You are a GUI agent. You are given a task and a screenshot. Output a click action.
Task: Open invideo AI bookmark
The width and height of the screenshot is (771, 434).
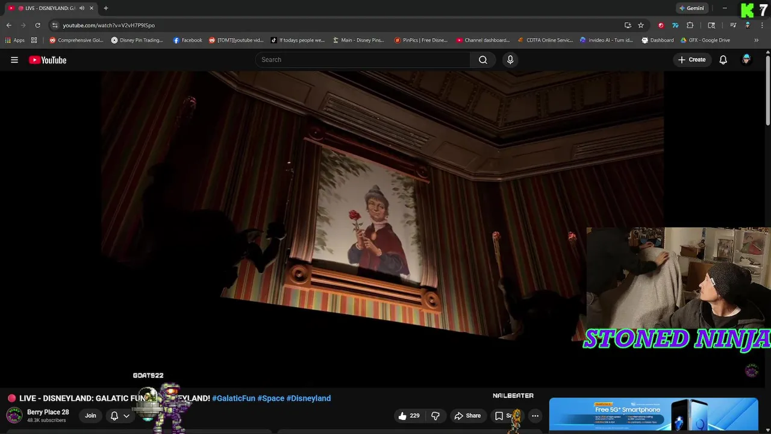click(607, 40)
